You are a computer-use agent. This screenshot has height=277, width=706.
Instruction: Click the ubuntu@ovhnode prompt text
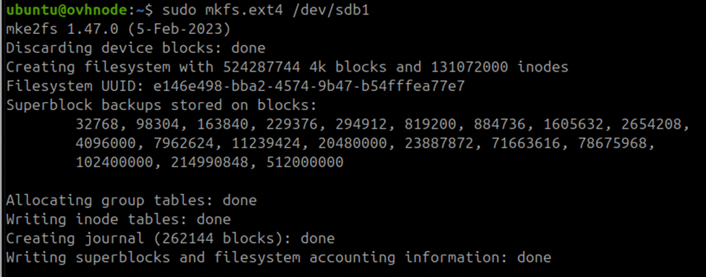[x=66, y=9]
